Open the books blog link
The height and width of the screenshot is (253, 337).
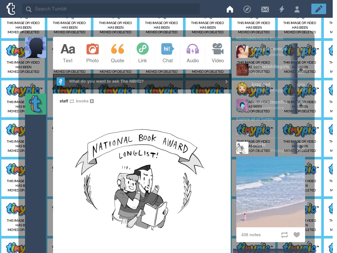[82, 101]
